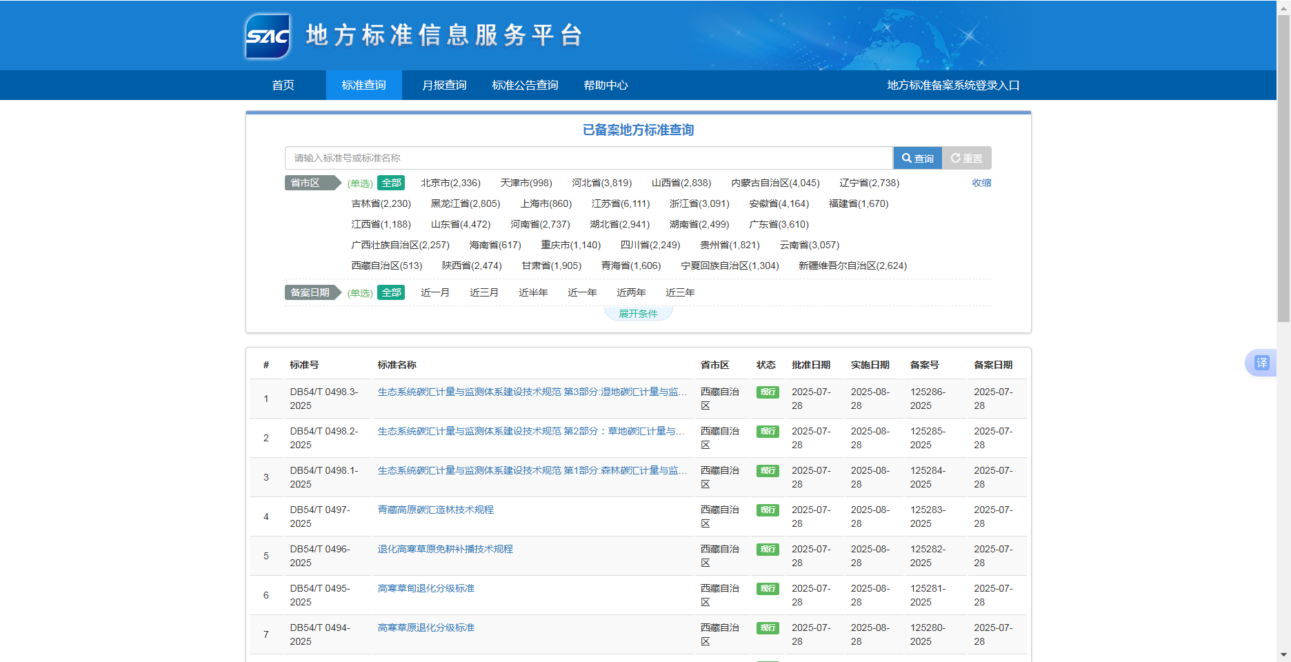The image size is (1291, 662).
Task: Open the 帮助中心 menu item
Action: coord(605,85)
